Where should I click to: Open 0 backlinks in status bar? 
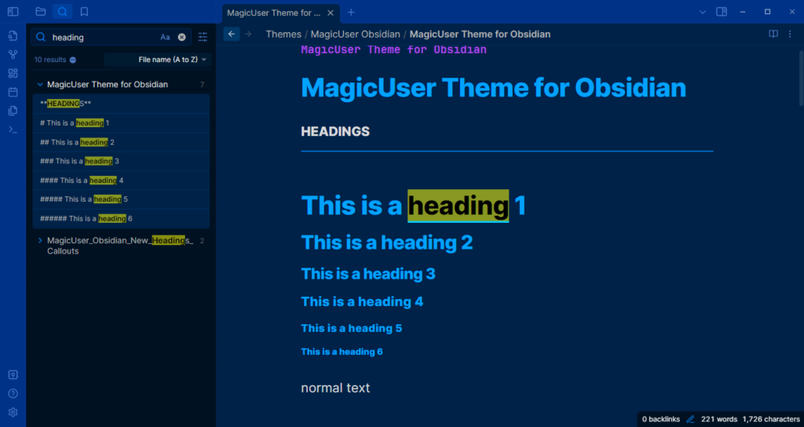[660, 419]
